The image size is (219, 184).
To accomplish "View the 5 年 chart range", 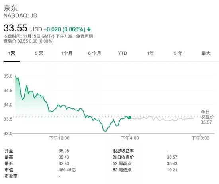I will 178,53.
